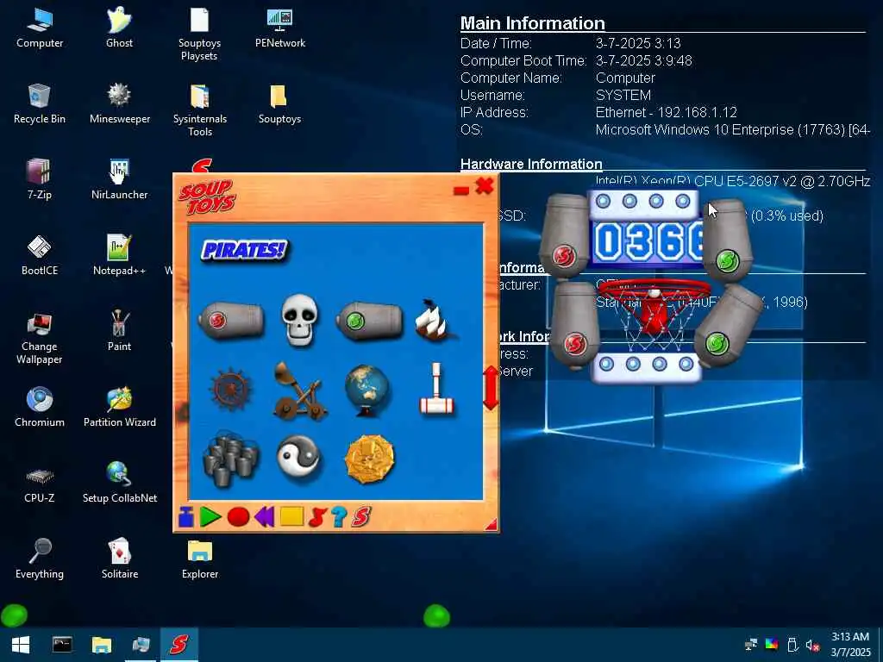883x662 pixels.
Task: Click the Souptoys taskbar button
Action: 179,645
